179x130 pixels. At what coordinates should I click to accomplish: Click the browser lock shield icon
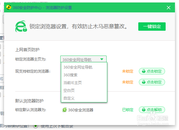click(21, 26)
